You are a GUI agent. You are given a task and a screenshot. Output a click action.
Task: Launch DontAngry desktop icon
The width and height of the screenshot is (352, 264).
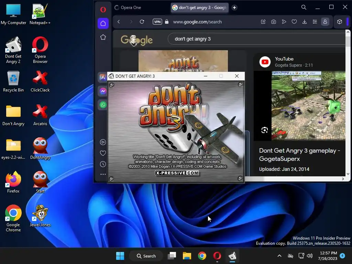(40, 148)
